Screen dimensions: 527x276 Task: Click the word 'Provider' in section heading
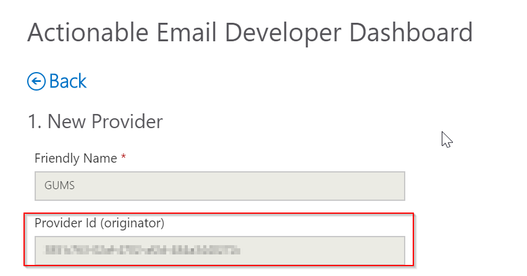tap(127, 121)
